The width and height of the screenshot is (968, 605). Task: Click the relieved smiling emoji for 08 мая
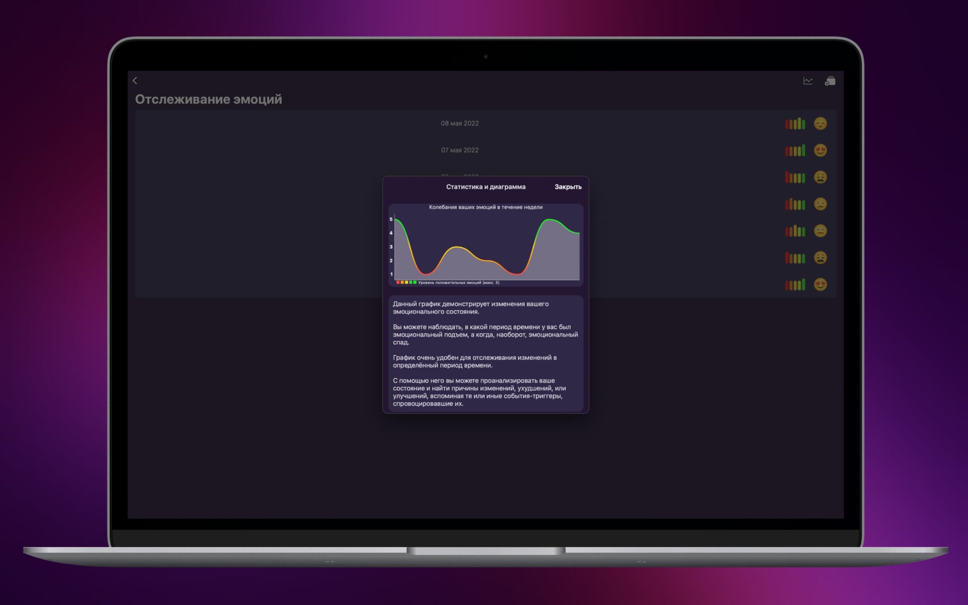pyautogui.click(x=820, y=124)
